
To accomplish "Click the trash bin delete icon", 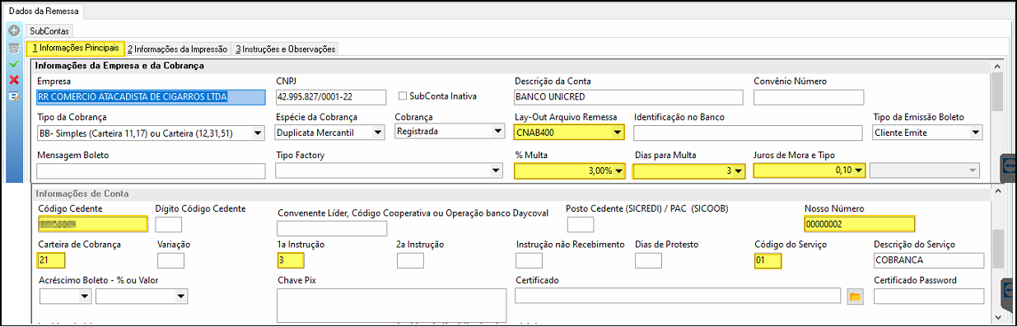I will pyautogui.click(x=14, y=48).
